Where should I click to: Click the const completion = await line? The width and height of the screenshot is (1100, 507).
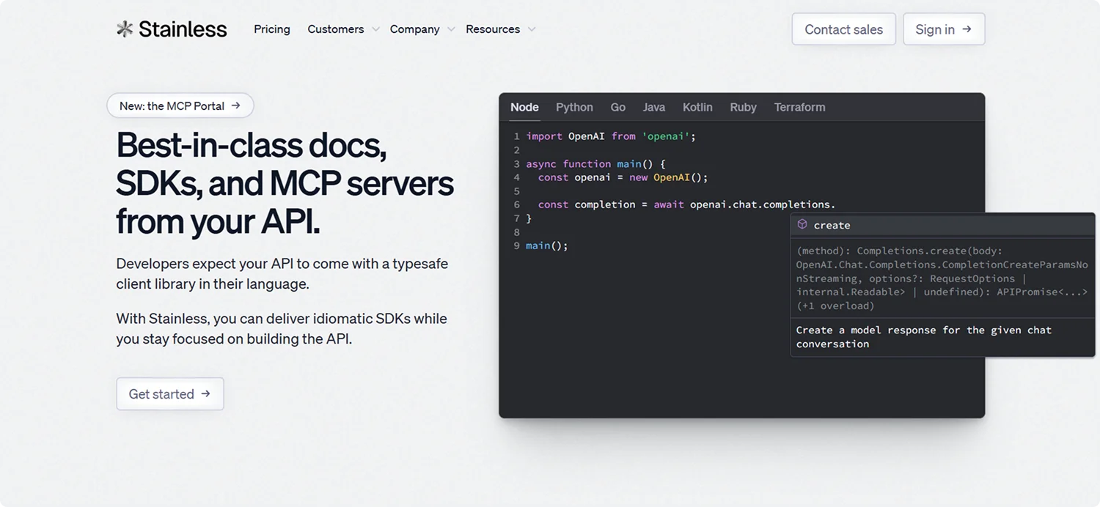click(x=686, y=204)
